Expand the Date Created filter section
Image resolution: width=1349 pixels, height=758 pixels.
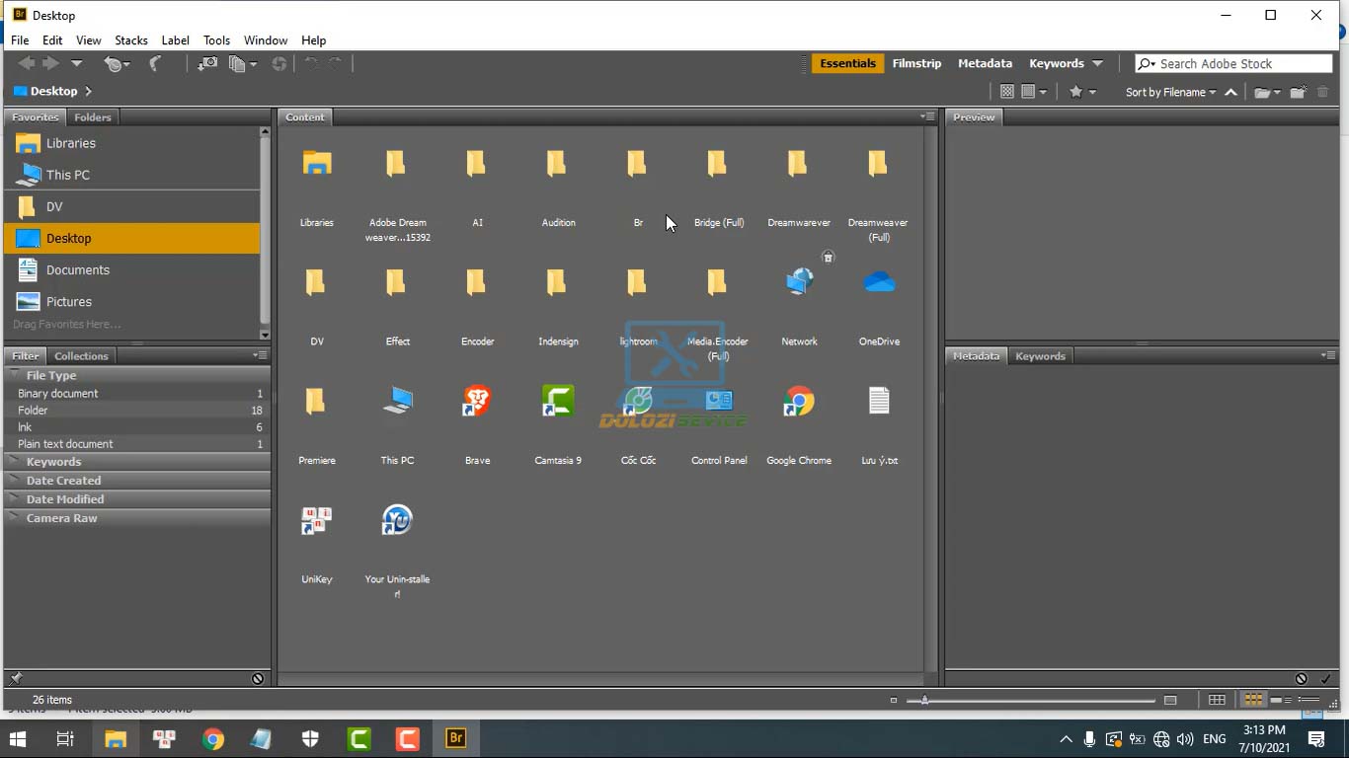click(x=63, y=481)
